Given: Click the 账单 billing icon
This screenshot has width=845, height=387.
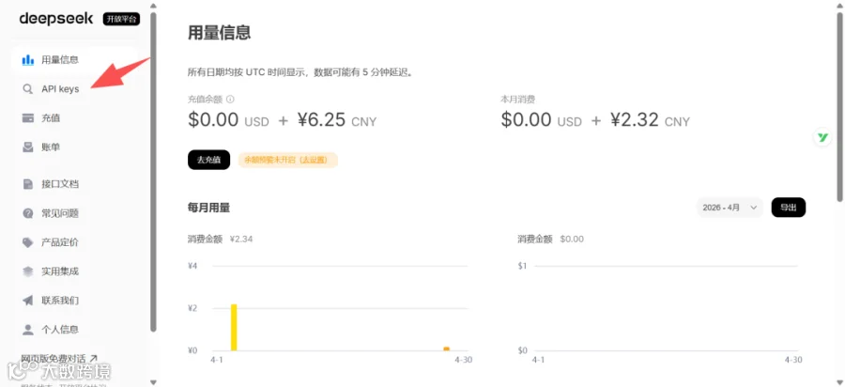Looking at the screenshot, I should [27, 147].
